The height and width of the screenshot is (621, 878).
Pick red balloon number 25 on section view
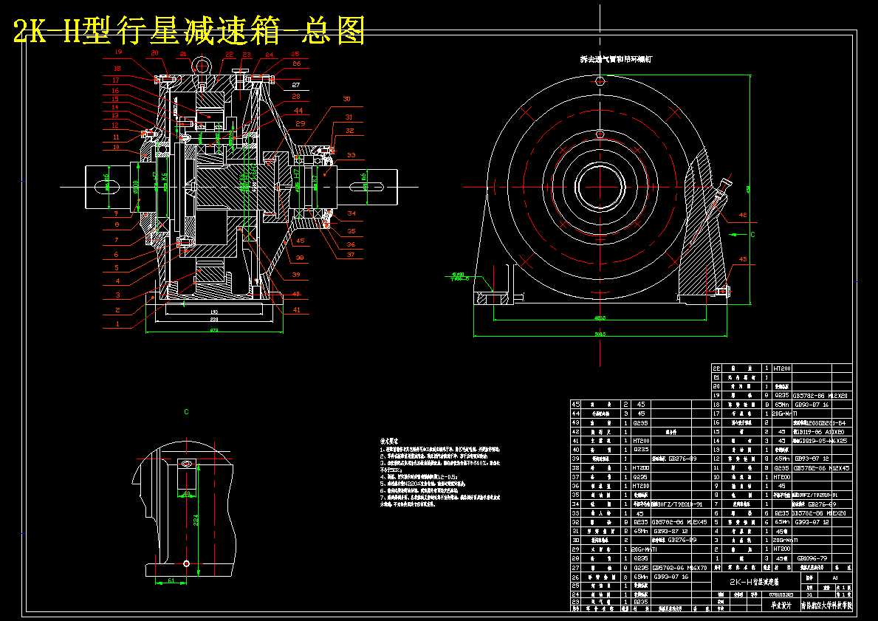pos(295,55)
